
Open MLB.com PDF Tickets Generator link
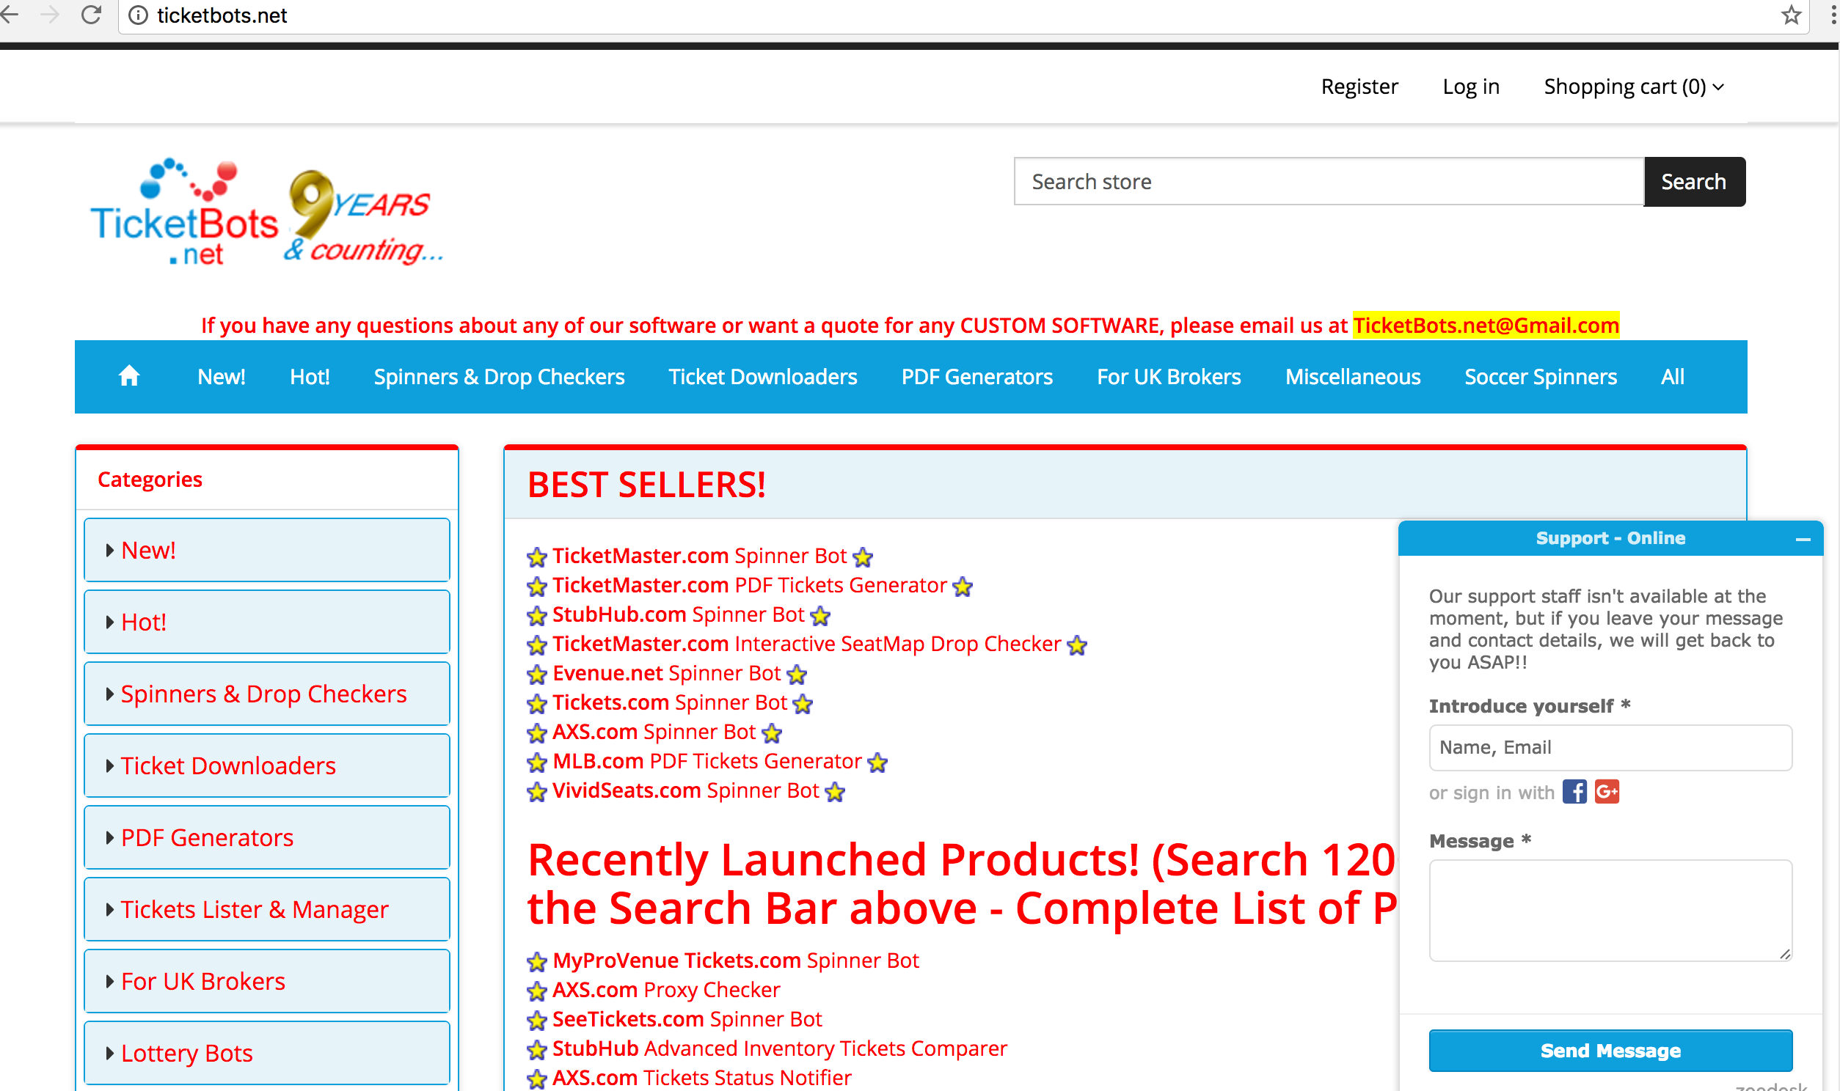[x=707, y=761]
